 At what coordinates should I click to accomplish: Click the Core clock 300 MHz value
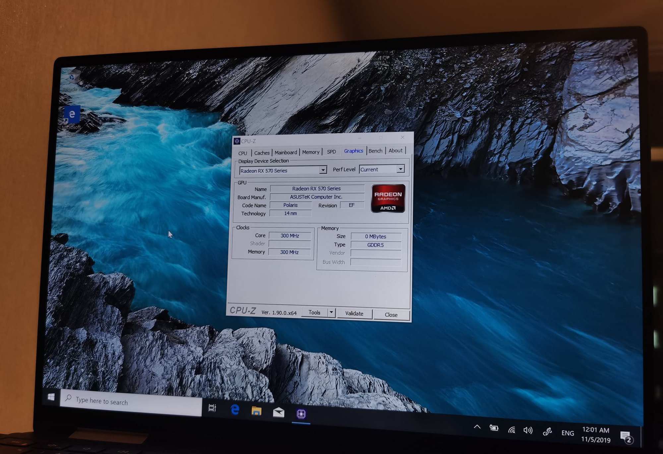click(x=290, y=236)
